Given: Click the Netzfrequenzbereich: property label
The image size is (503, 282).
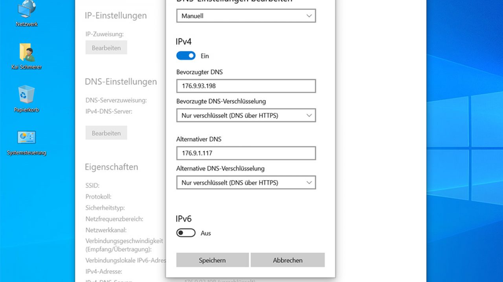Looking at the screenshot, I should pyautogui.click(x=114, y=219).
